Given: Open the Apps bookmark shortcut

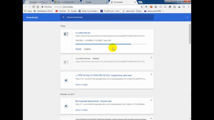Looking at the screenshot, I should (x=28, y=11).
